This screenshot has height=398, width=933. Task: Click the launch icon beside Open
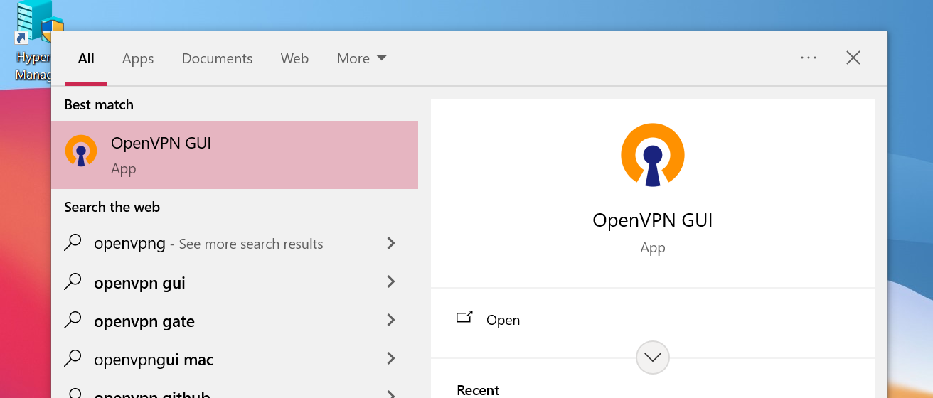pos(464,318)
